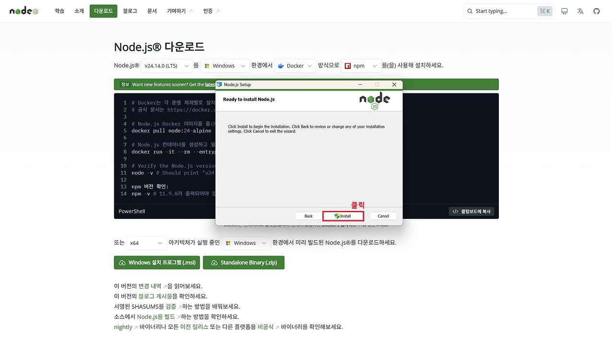Open the language switcher icon

tap(580, 11)
